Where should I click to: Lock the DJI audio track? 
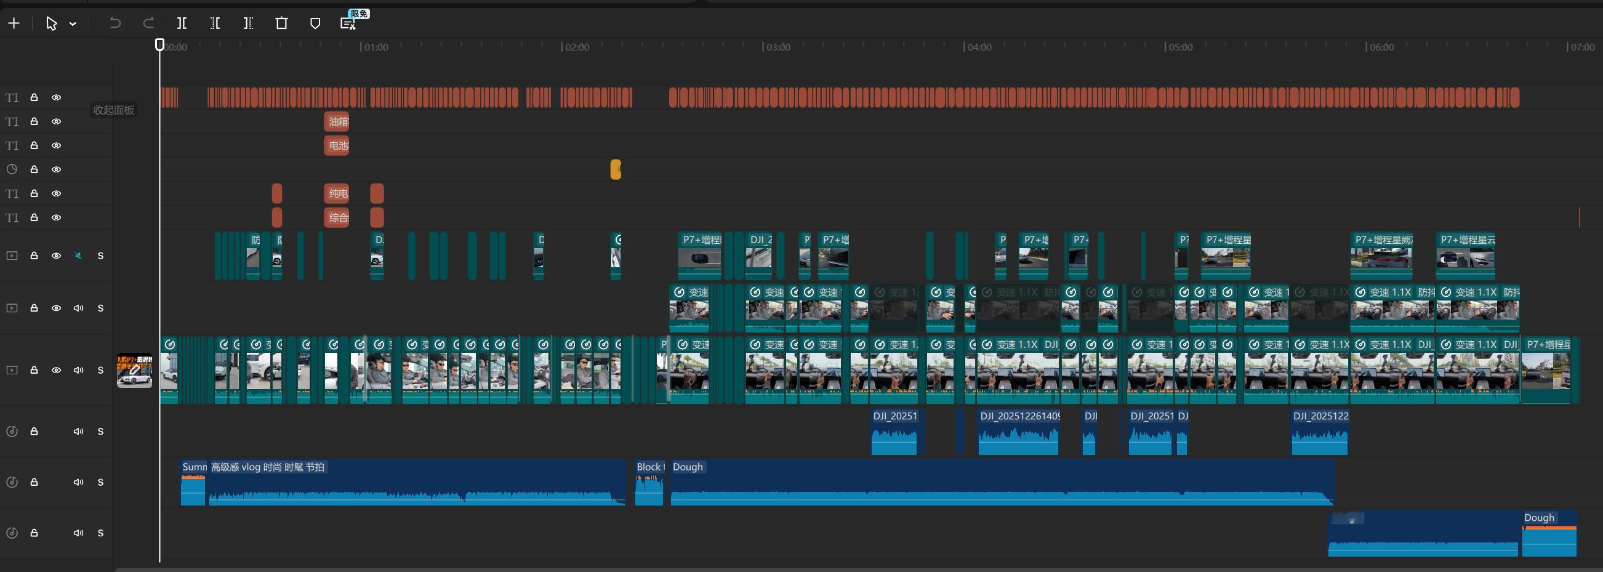34,432
